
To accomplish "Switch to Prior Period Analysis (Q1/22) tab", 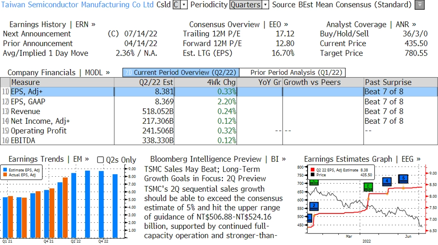I will 293,73.
